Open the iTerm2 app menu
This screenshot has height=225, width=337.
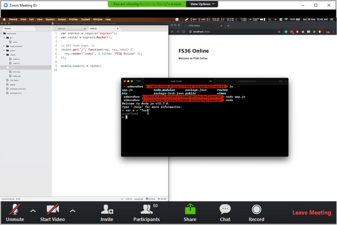coord(13,19)
